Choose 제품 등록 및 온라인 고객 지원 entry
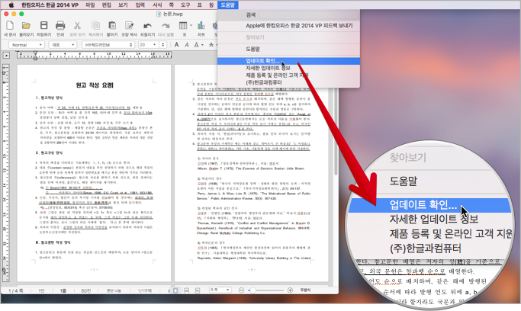This screenshot has height=311, width=521. (x=288, y=75)
